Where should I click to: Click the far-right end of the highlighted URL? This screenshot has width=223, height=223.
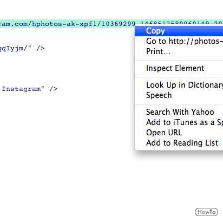pos(218,23)
